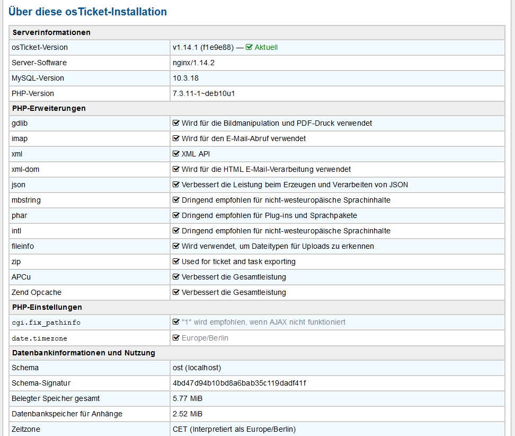The height and width of the screenshot is (436, 515).
Task: Click the MySQL version value 10.3.18
Action: (186, 79)
